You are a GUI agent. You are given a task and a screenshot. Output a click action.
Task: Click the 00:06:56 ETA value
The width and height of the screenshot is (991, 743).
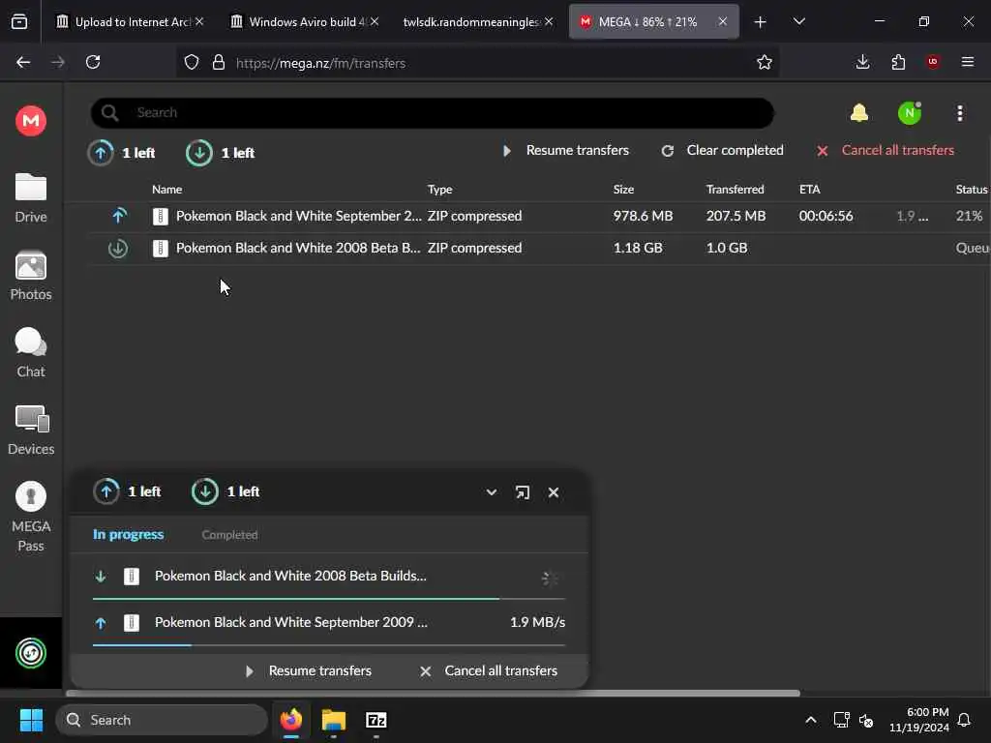tap(826, 216)
